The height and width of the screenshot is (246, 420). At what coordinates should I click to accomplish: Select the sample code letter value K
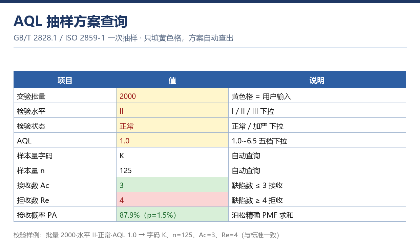(x=172, y=155)
